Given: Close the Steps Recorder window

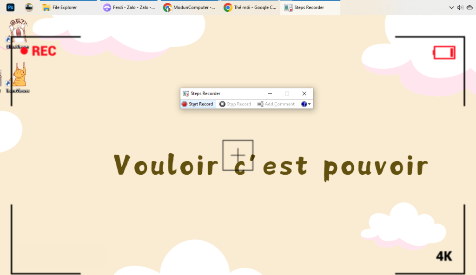Looking at the screenshot, I should [x=304, y=93].
